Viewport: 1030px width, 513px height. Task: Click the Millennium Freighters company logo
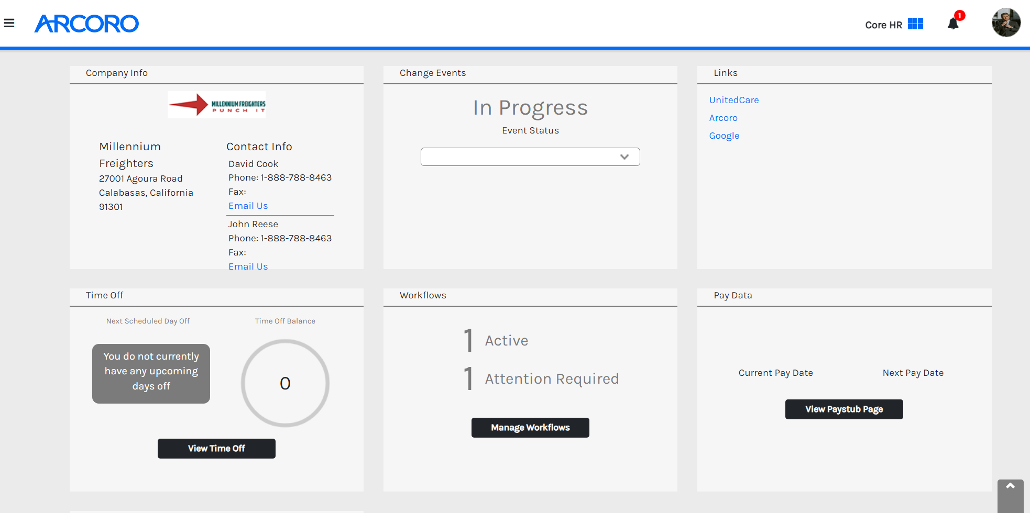(x=216, y=105)
